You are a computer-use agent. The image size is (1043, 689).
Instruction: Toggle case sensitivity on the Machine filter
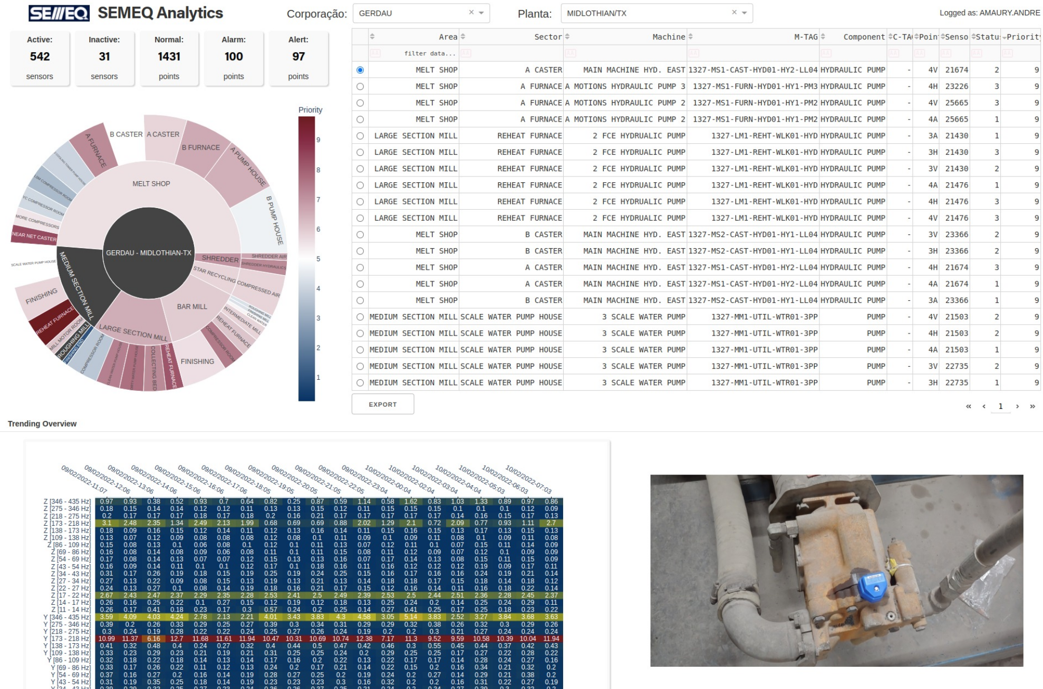tap(571, 53)
